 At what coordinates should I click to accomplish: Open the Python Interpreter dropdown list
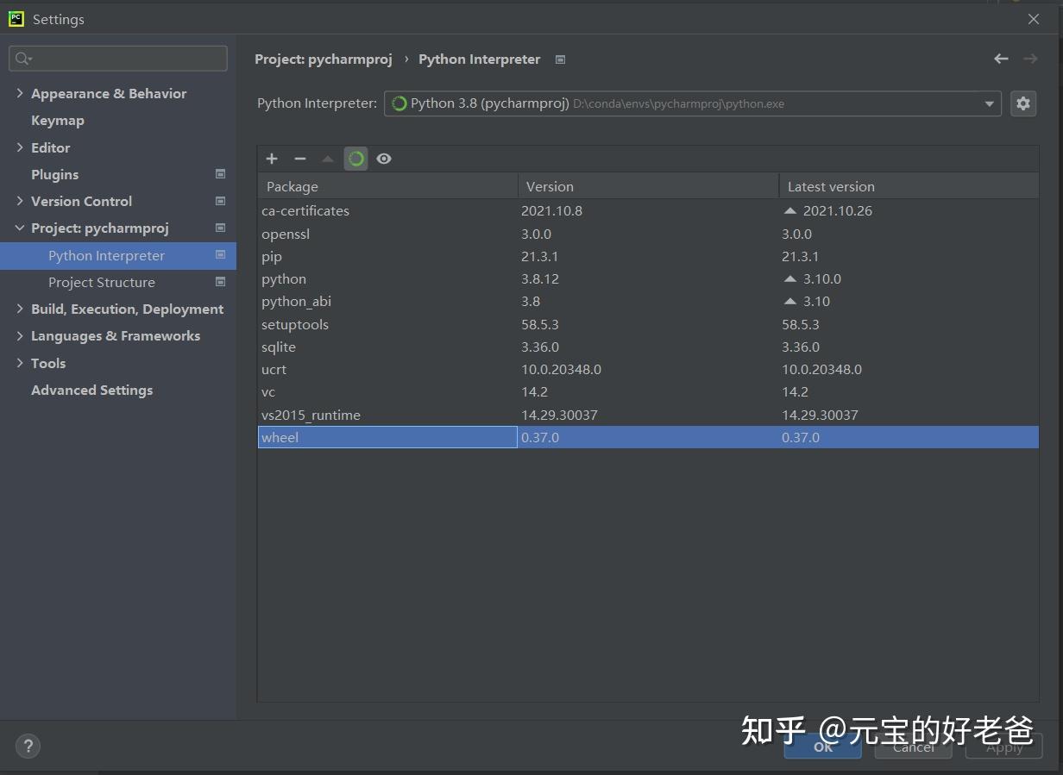[x=989, y=103]
